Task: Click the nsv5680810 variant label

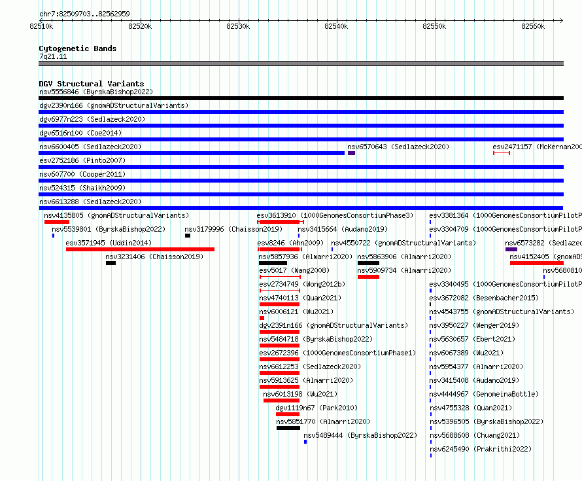Action: tap(562, 270)
